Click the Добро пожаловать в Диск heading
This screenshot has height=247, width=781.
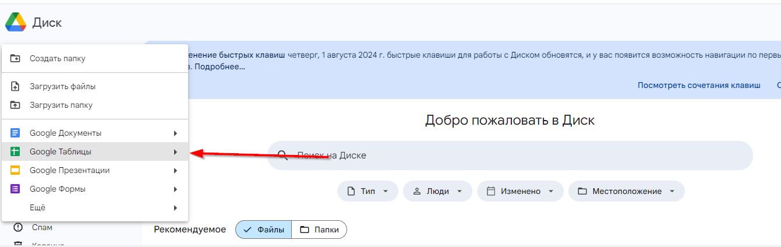point(510,120)
